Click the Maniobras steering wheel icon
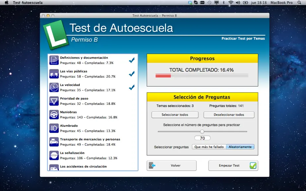The image size is (306, 191). coord(54,115)
